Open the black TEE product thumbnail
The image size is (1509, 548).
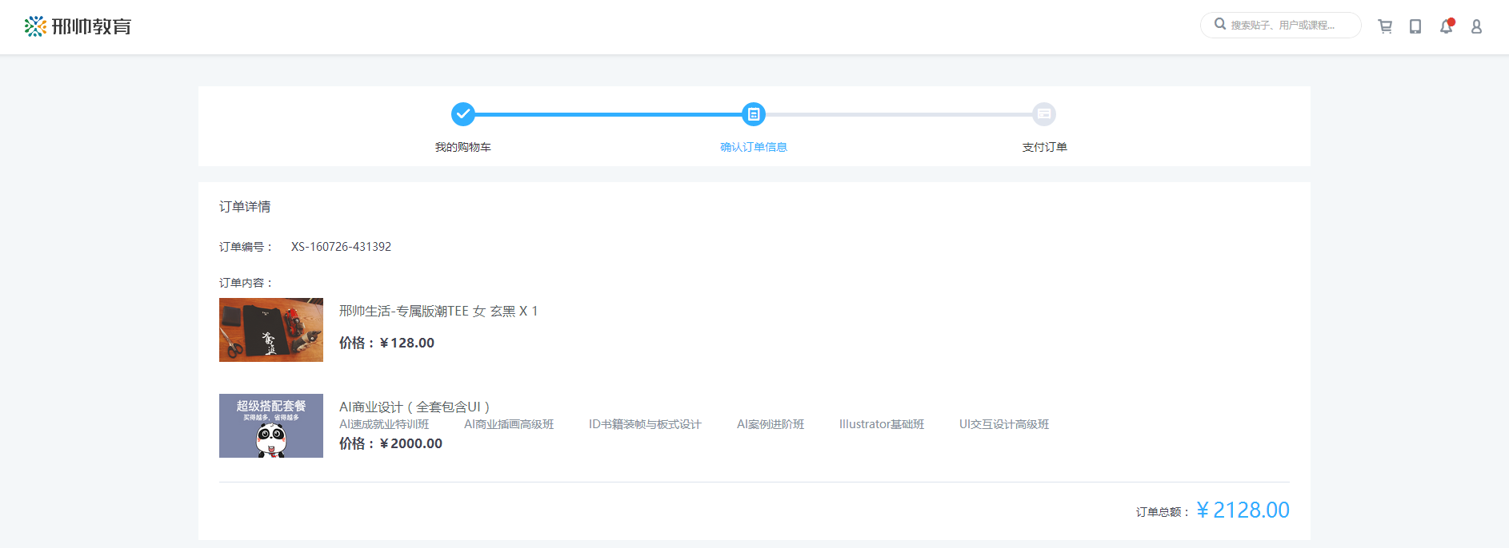(271, 330)
